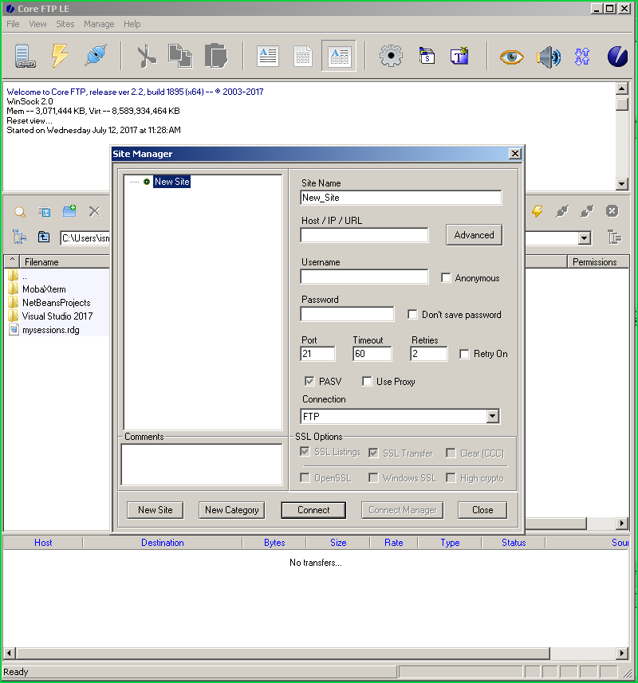Enable the Retry On checkbox
The height and width of the screenshot is (683, 638).
click(x=465, y=354)
